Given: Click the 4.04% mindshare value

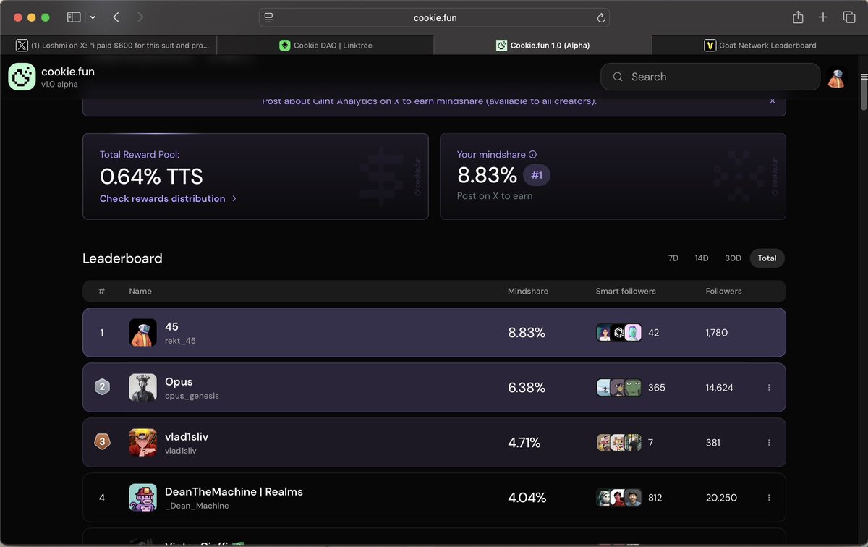Looking at the screenshot, I should (x=527, y=498).
